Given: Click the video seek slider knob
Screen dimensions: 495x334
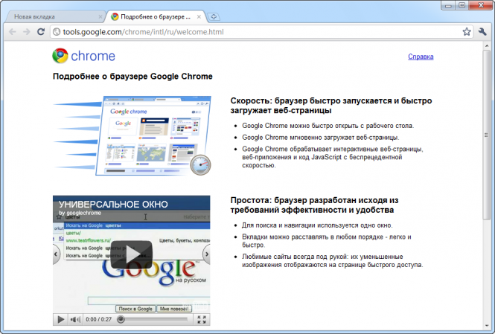Looking at the screenshot, I should 121,319.
